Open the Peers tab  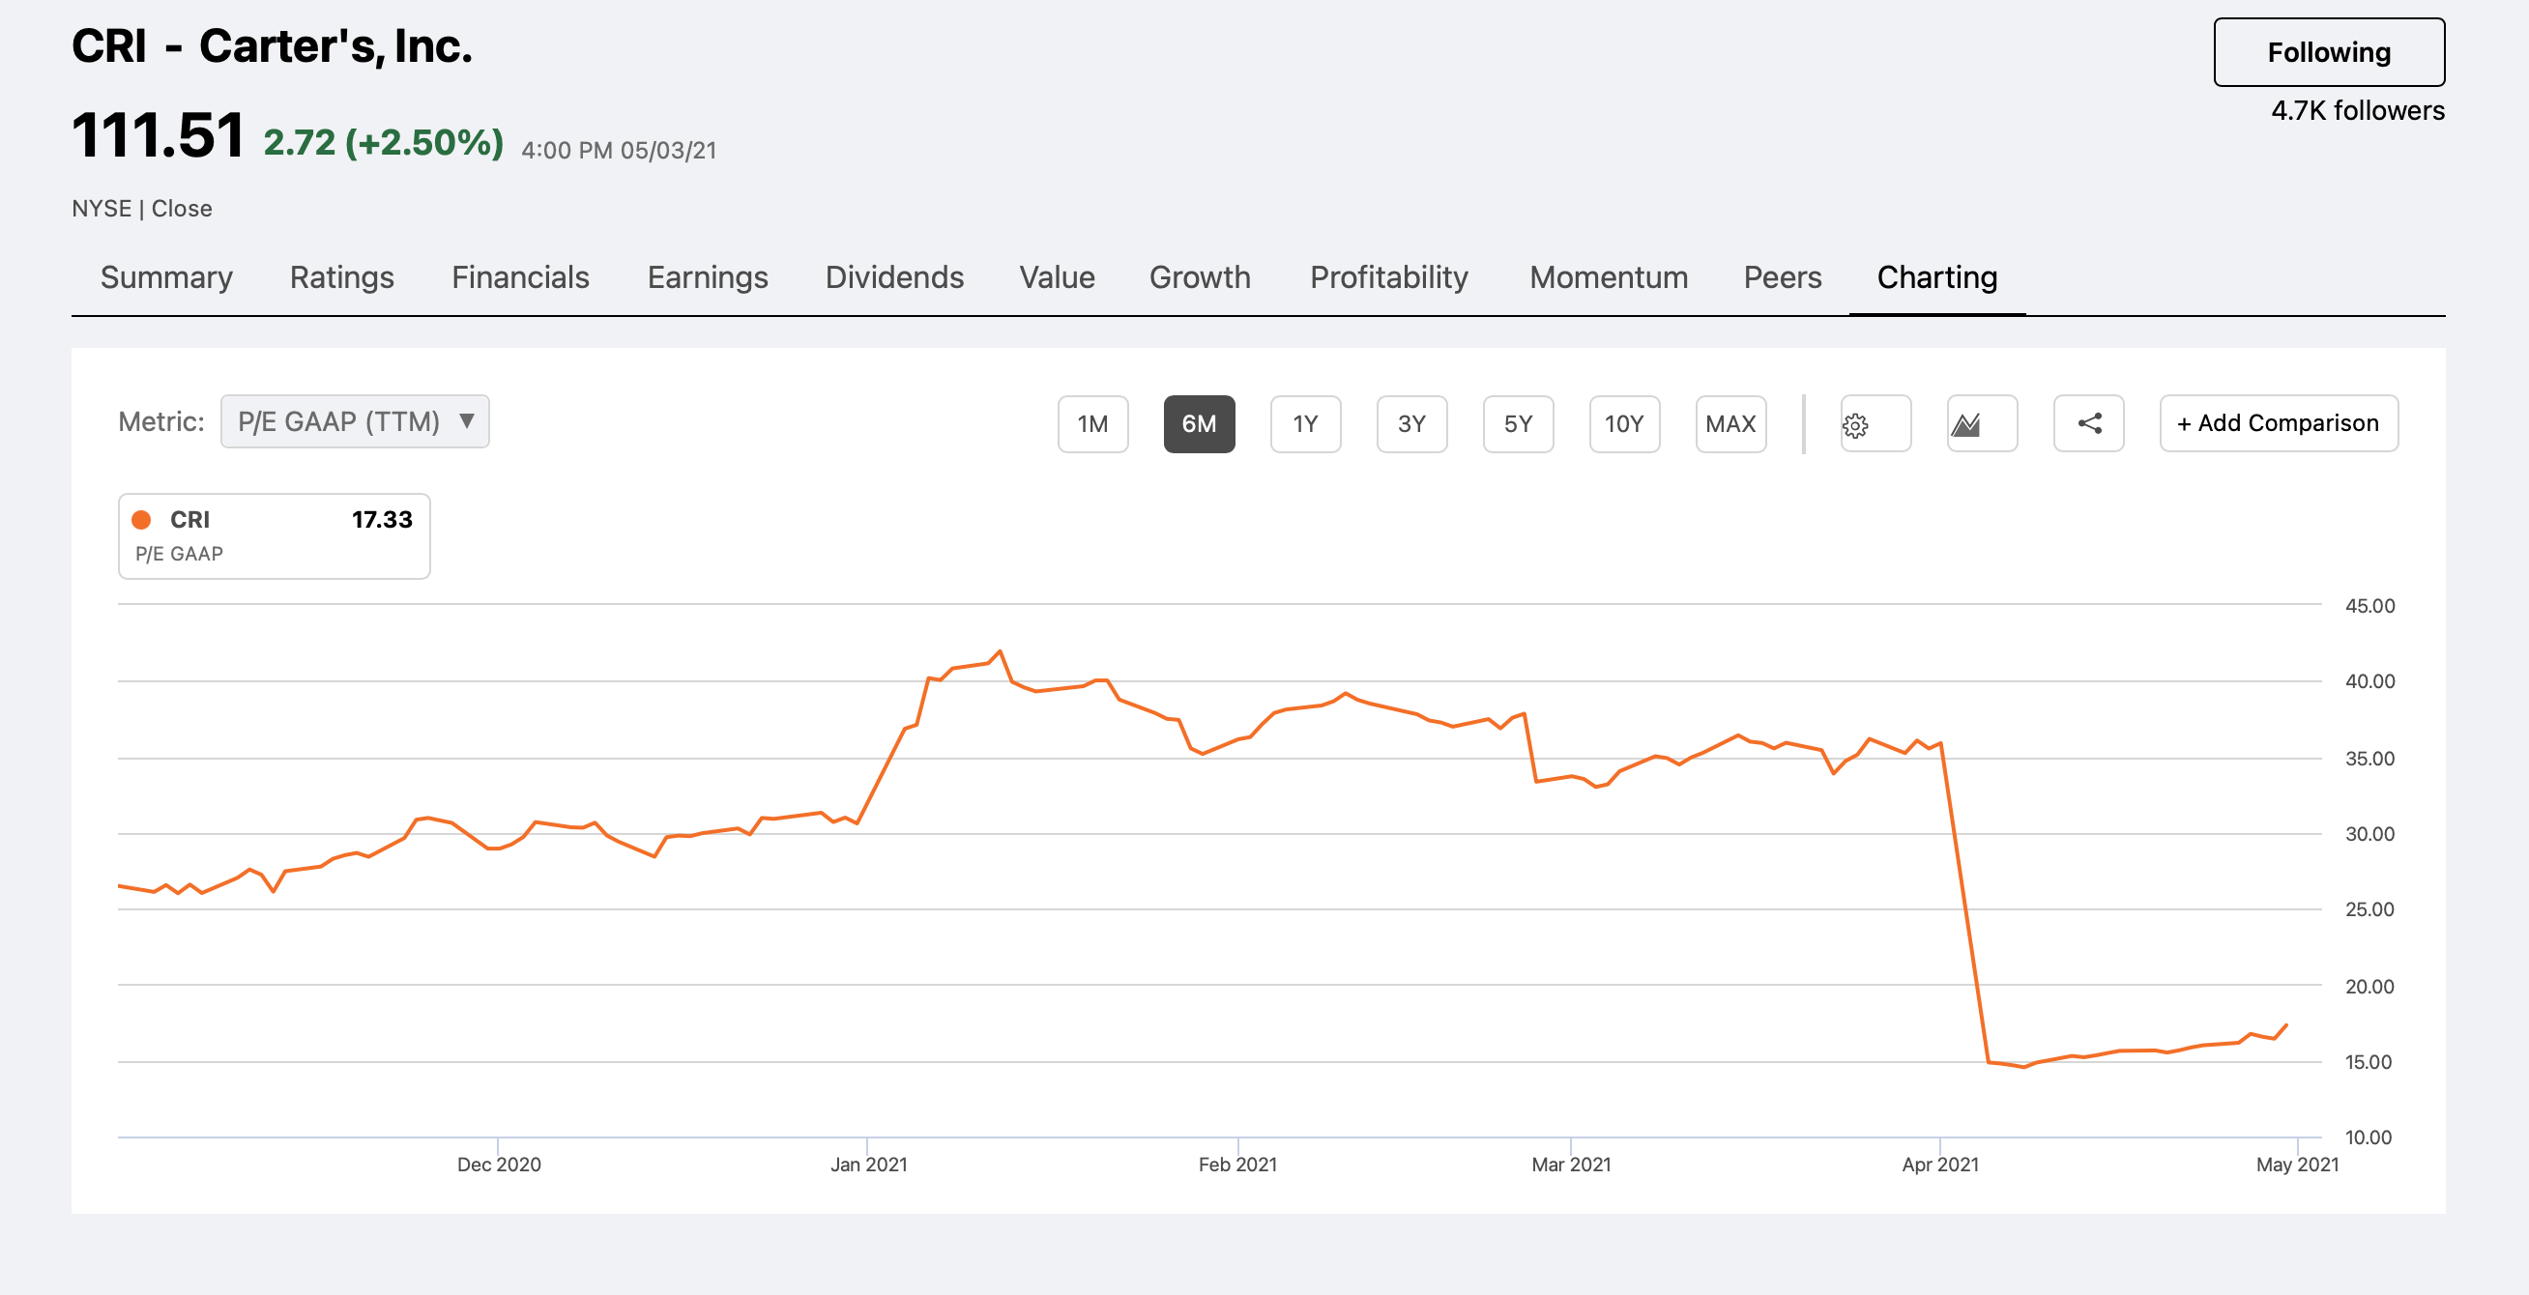click(1782, 277)
